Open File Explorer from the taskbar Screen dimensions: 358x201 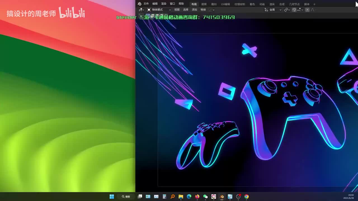pos(181,197)
